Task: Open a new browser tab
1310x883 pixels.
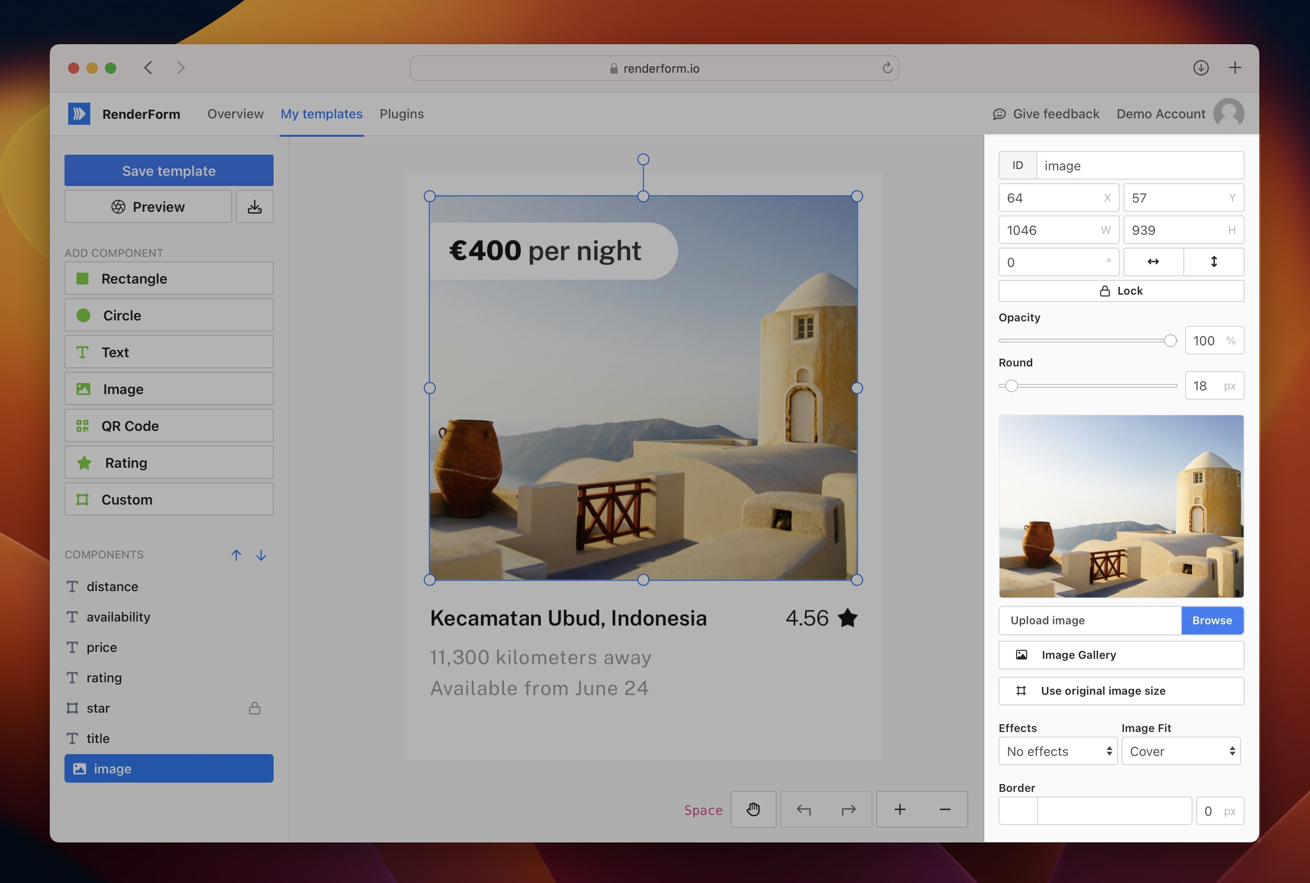Action: 1234,68
